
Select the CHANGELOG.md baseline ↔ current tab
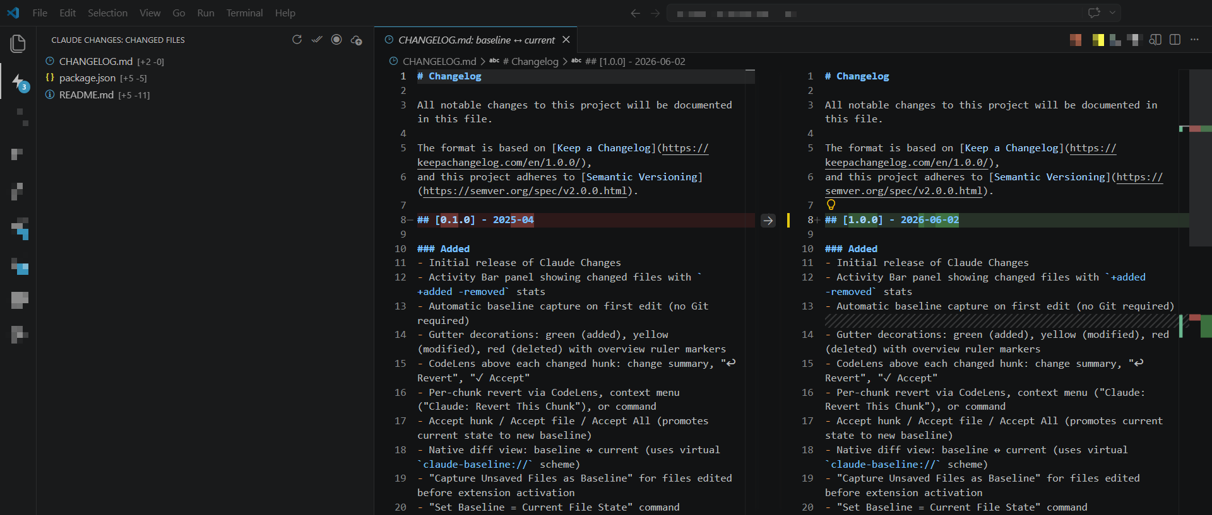(476, 40)
